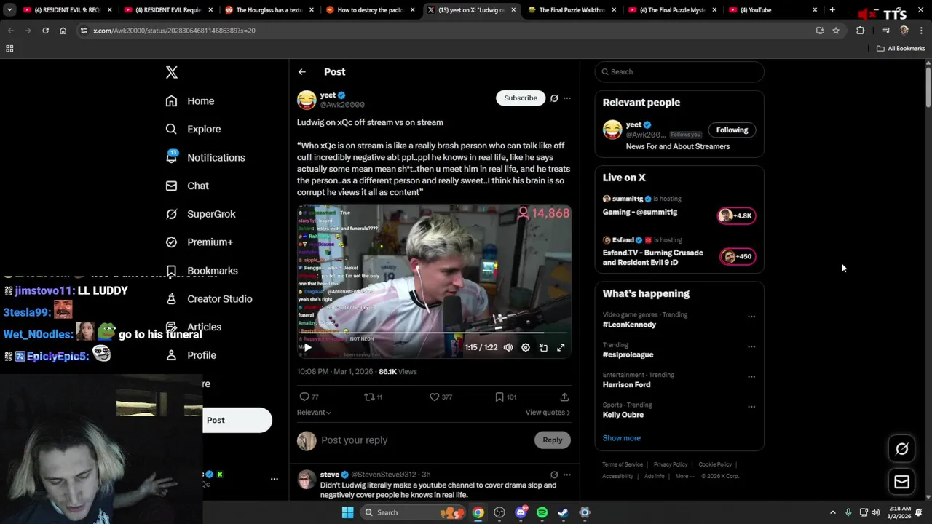The height and width of the screenshot is (524, 932).
Task: Open more options for Kelly Oubre trend
Action: click(x=751, y=407)
